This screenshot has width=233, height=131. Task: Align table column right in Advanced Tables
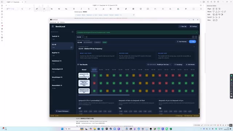(219, 9)
